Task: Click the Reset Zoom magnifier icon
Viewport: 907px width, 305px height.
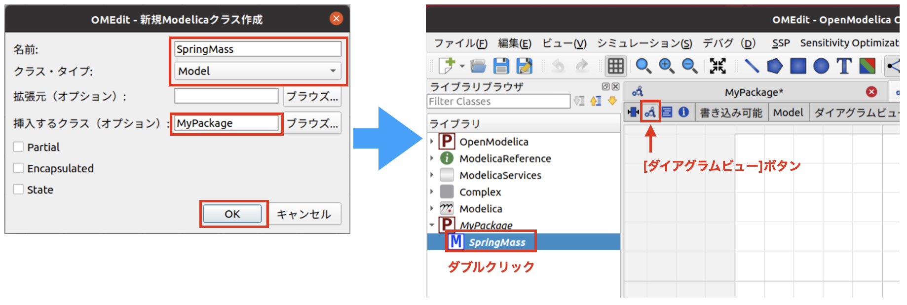Action: (643, 66)
